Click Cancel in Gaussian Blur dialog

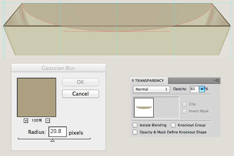click(x=80, y=94)
